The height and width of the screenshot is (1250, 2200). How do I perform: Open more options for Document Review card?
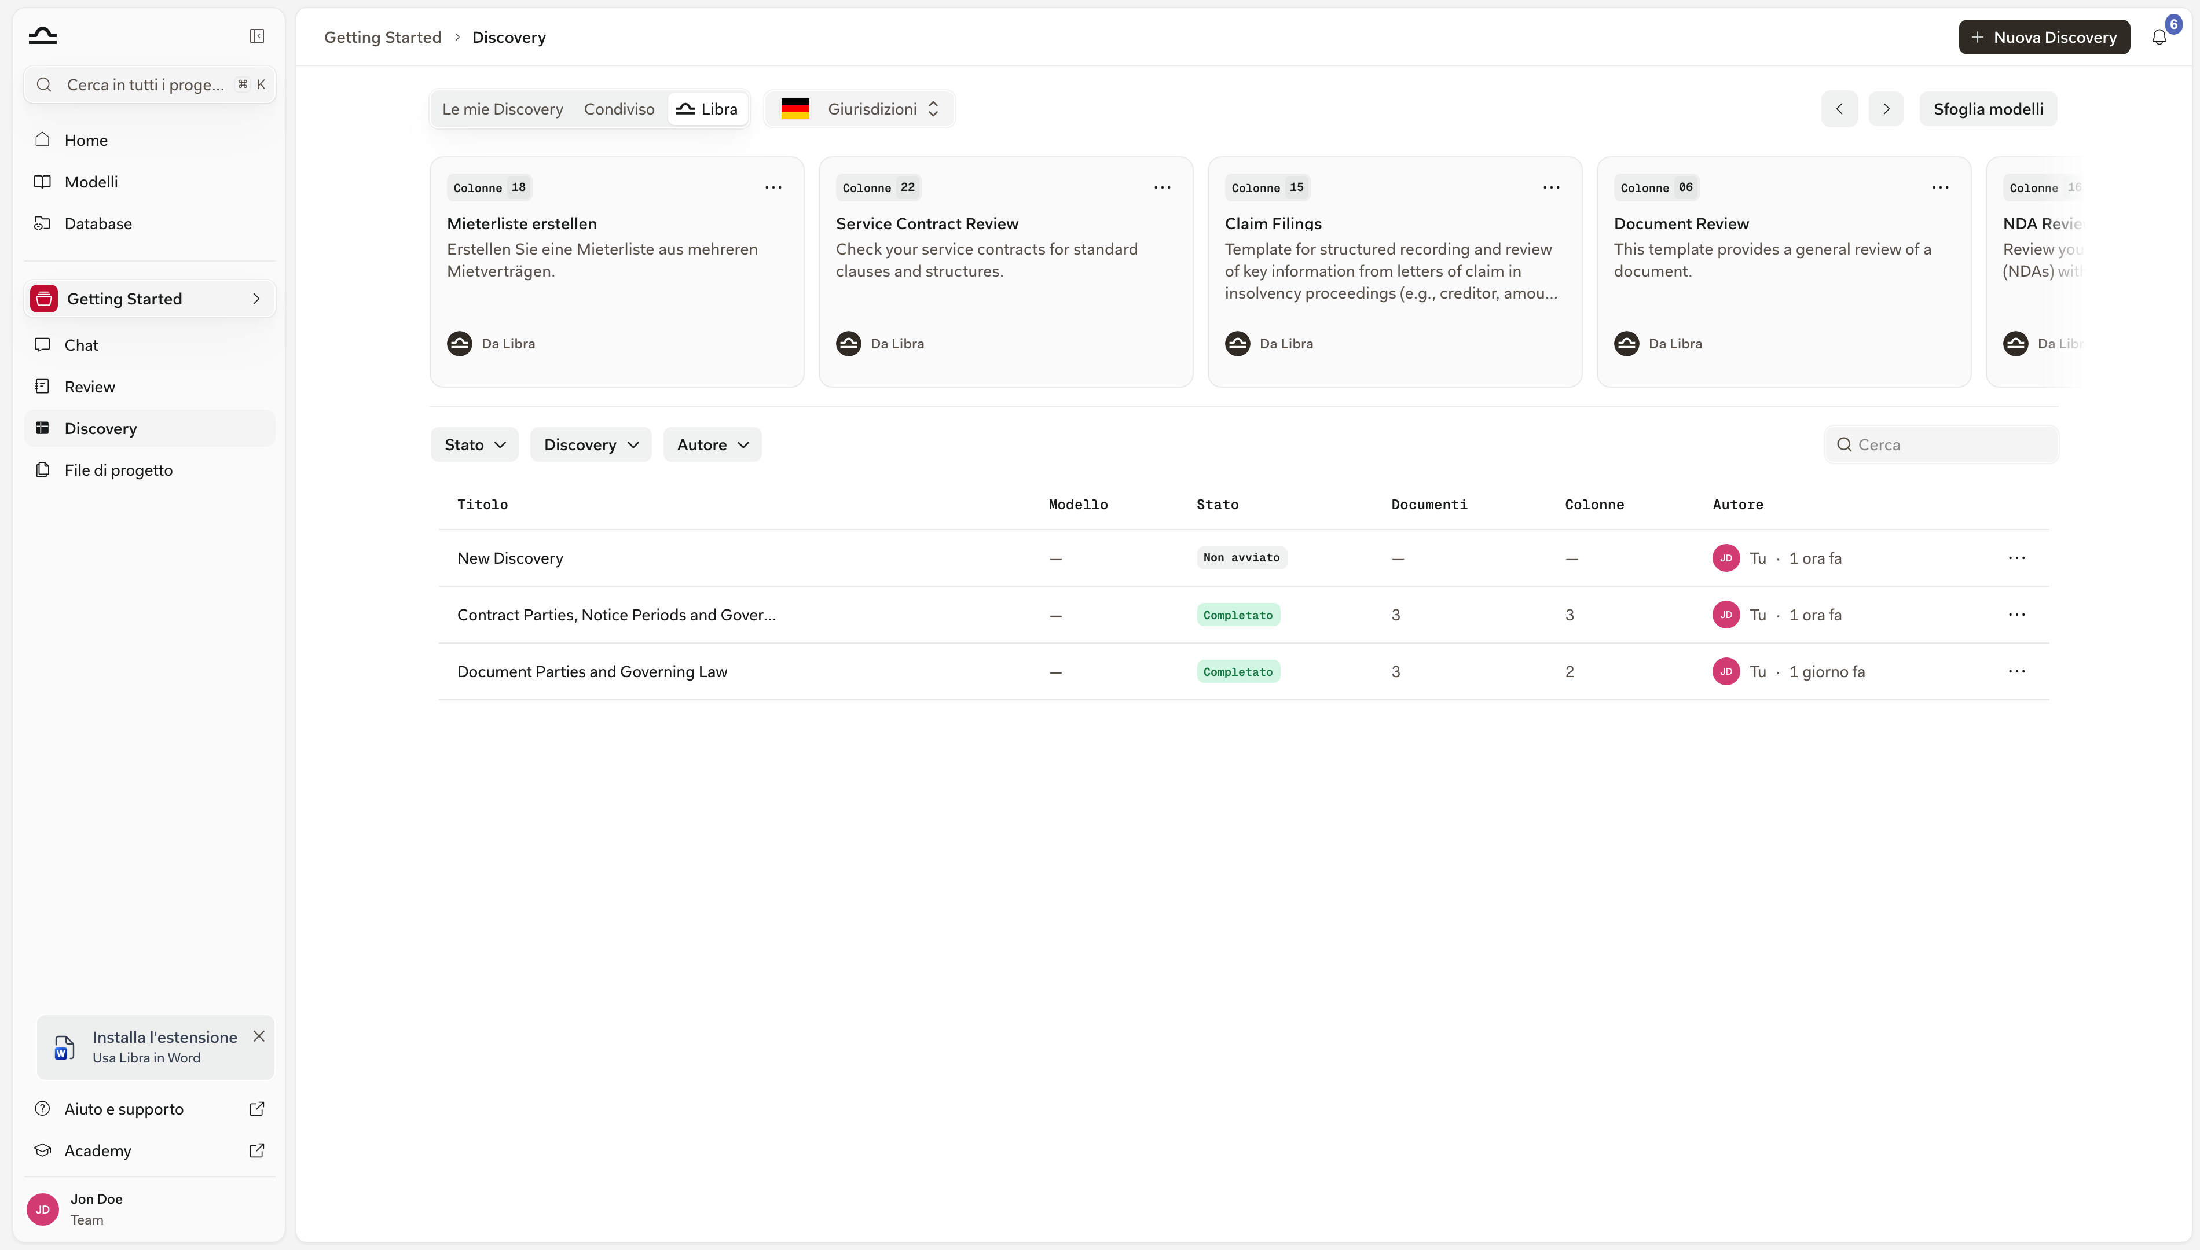1940,187
